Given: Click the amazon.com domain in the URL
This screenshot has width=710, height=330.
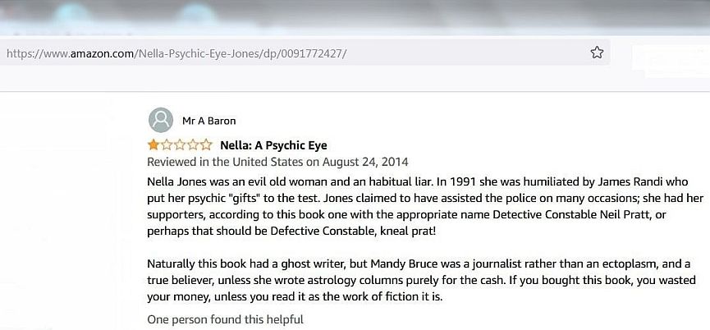Looking at the screenshot, I should tap(102, 53).
